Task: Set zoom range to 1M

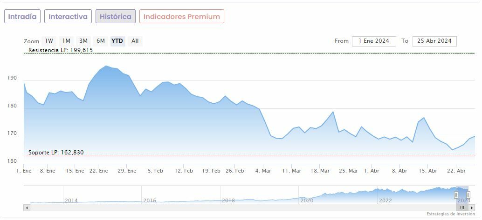Action: coord(66,41)
